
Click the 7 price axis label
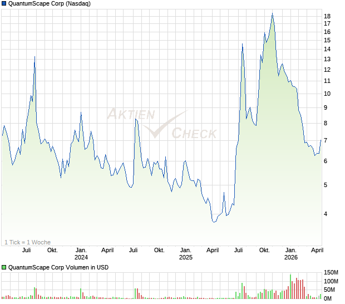point(326,140)
